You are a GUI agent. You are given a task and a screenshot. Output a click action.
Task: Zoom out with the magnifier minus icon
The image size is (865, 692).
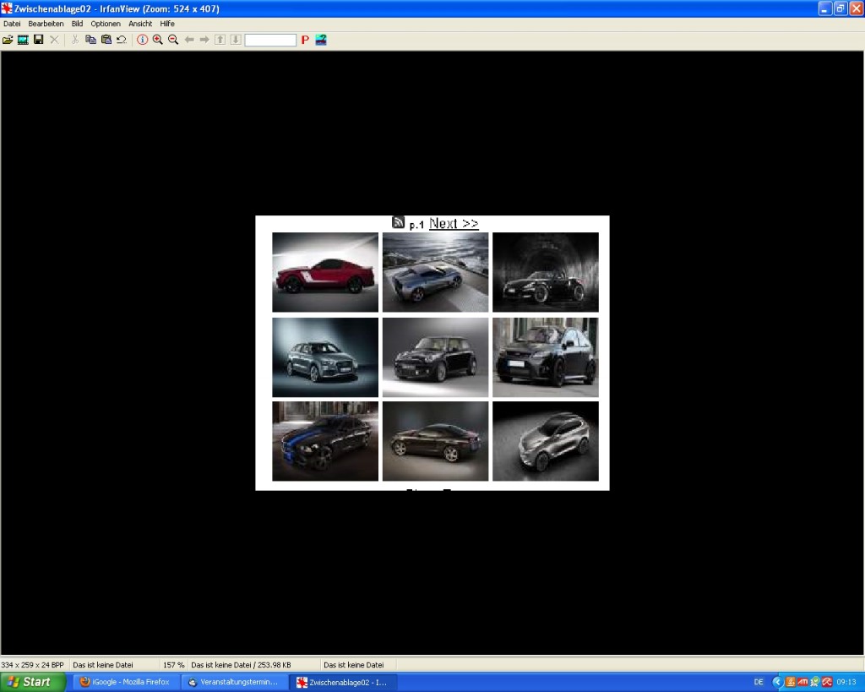pos(172,40)
